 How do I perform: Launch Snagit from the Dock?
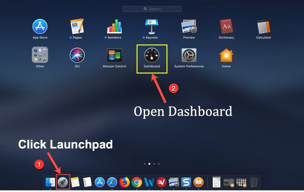(x=186, y=182)
